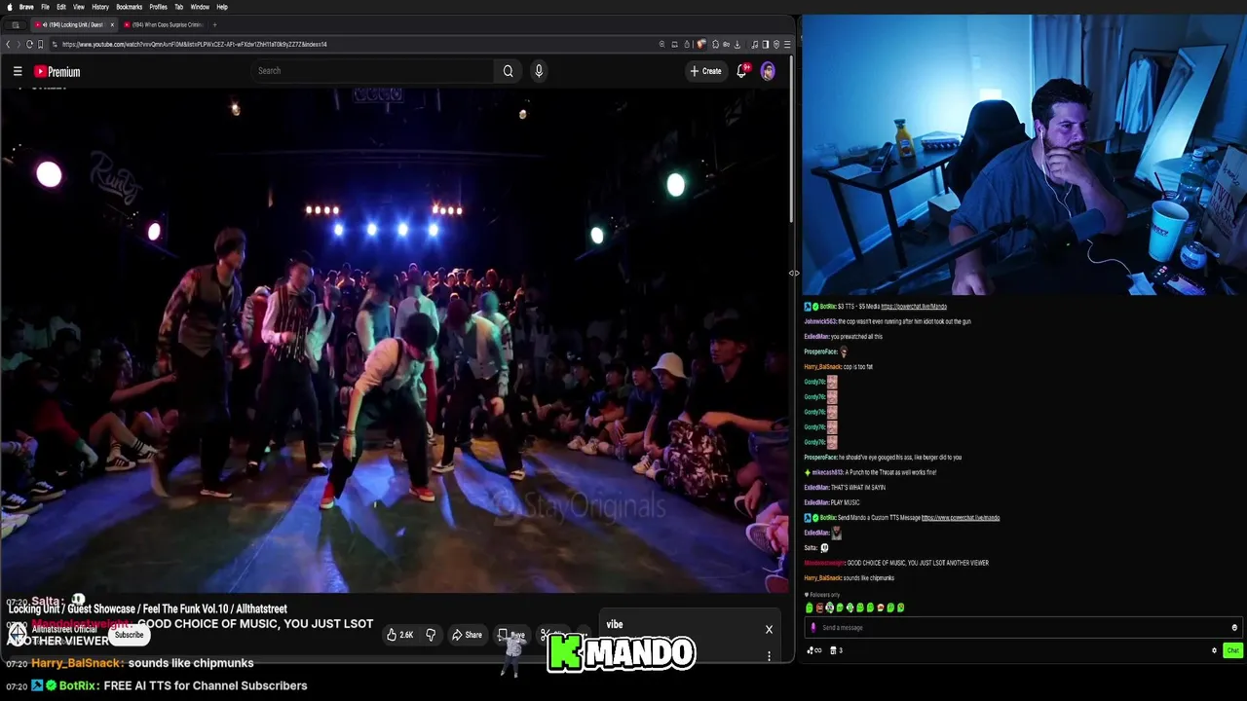
Task: Open the browser downloads icon
Action: point(737,44)
